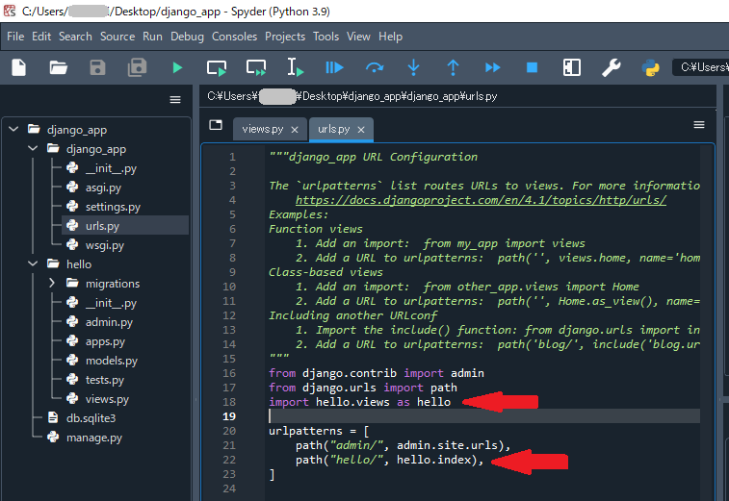The height and width of the screenshot is (501, 729).
Task: Select the urls.py editor tab
Action: click(x=334, y=129)
